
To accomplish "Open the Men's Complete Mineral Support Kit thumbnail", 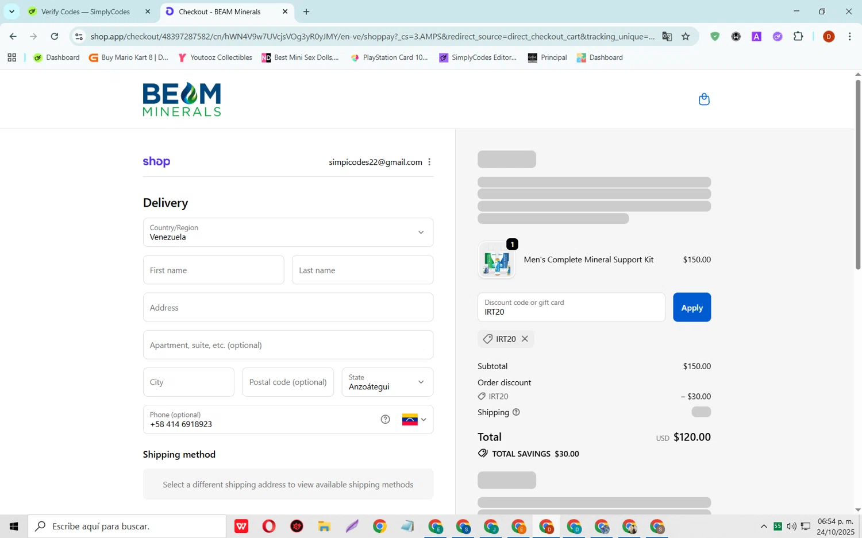I will pos(497,260).
